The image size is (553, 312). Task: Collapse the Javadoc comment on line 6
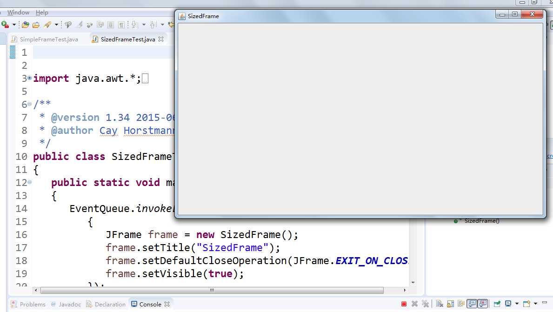pos(30,104)
